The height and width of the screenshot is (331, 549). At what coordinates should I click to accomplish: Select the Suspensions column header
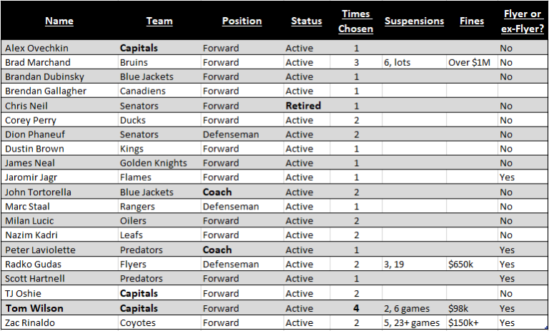(414, 21)
